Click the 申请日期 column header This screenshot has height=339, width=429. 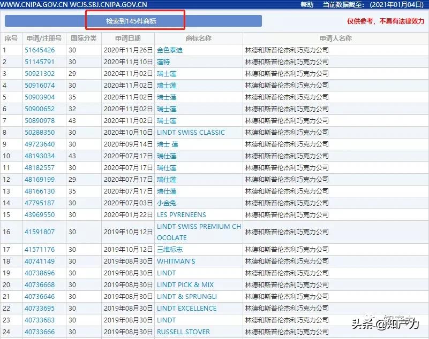coord(128,38)
